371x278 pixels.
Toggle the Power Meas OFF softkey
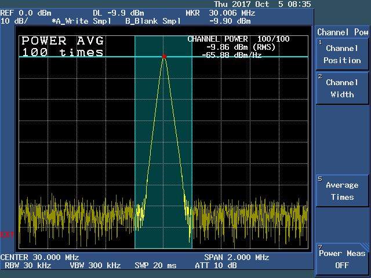click(x=342, y=259)
